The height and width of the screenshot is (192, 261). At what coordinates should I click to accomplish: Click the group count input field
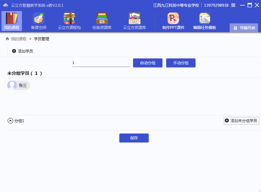pyautogui.click(x=101, y=63)
